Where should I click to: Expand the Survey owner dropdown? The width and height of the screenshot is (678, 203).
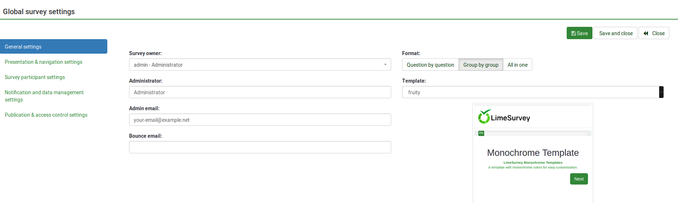point(260,65)
